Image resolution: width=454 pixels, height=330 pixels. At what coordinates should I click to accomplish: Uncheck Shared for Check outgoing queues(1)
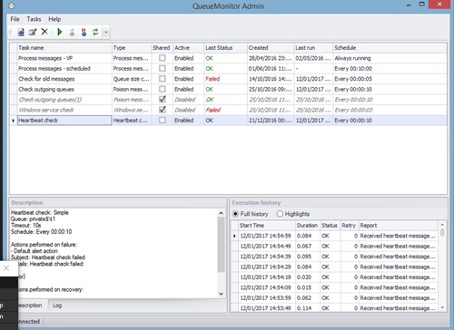pos(163,99)
